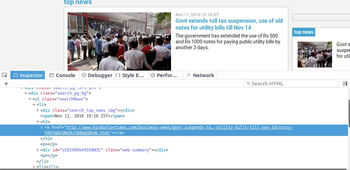Click the Console tab terminal icon
This screenshot has width=350, height=170.
(x=52, y=75)
